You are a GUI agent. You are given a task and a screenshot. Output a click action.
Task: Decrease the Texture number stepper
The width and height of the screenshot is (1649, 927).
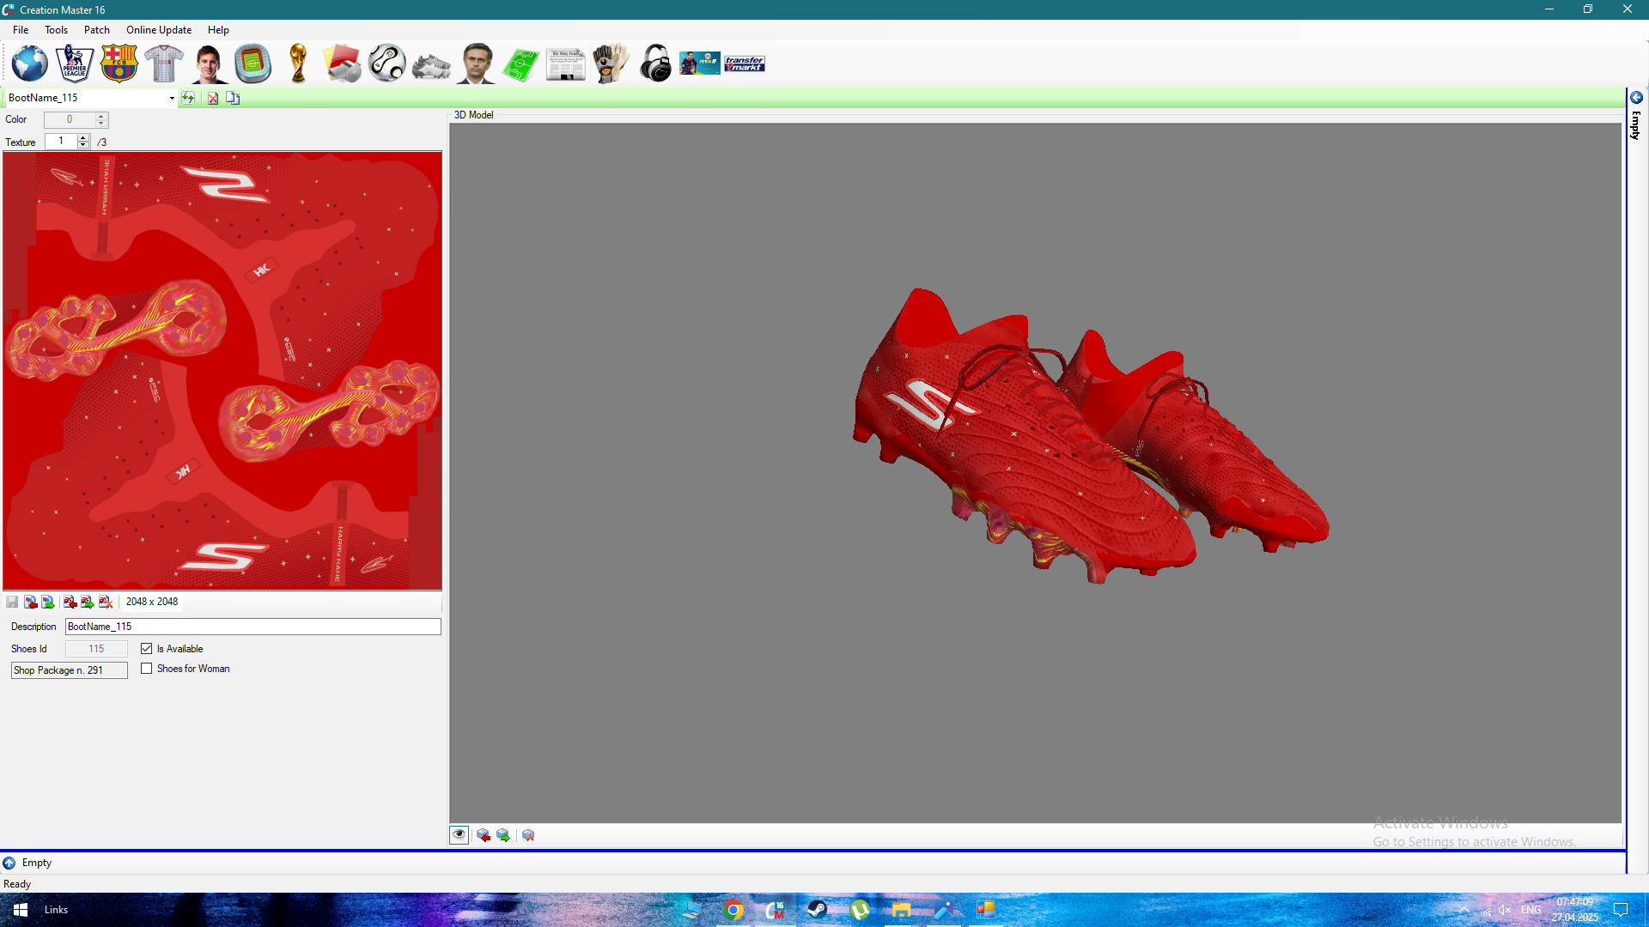tap(83, 145)
